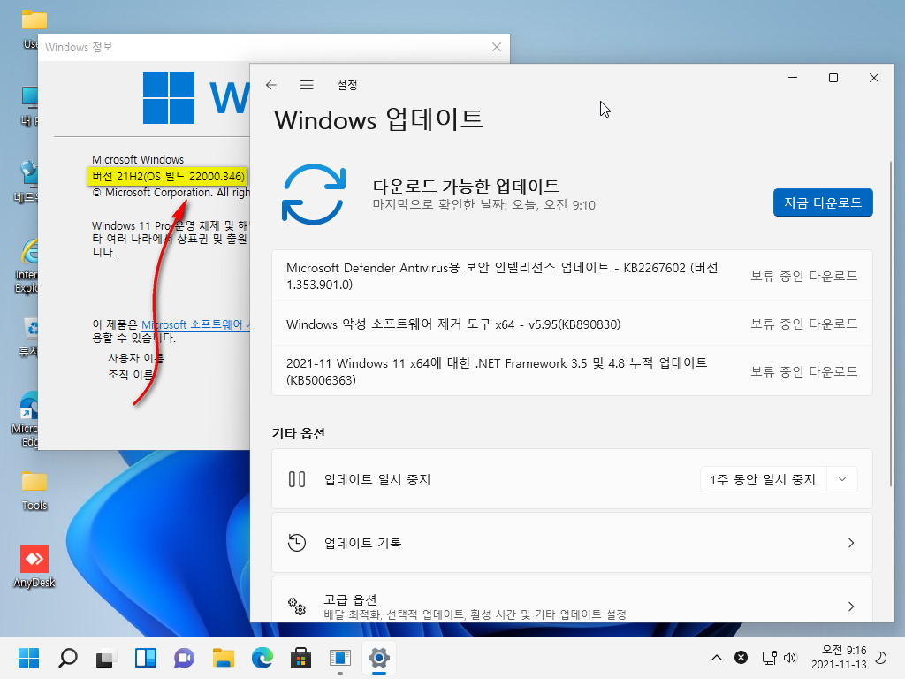The height and width of the screenshot is (679, 905).
Task: Click 지금 다운로드 button
Action: click(823, 202)
